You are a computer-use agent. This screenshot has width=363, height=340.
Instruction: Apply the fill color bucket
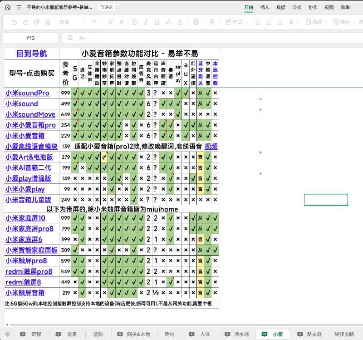click(x=212, y=22)
